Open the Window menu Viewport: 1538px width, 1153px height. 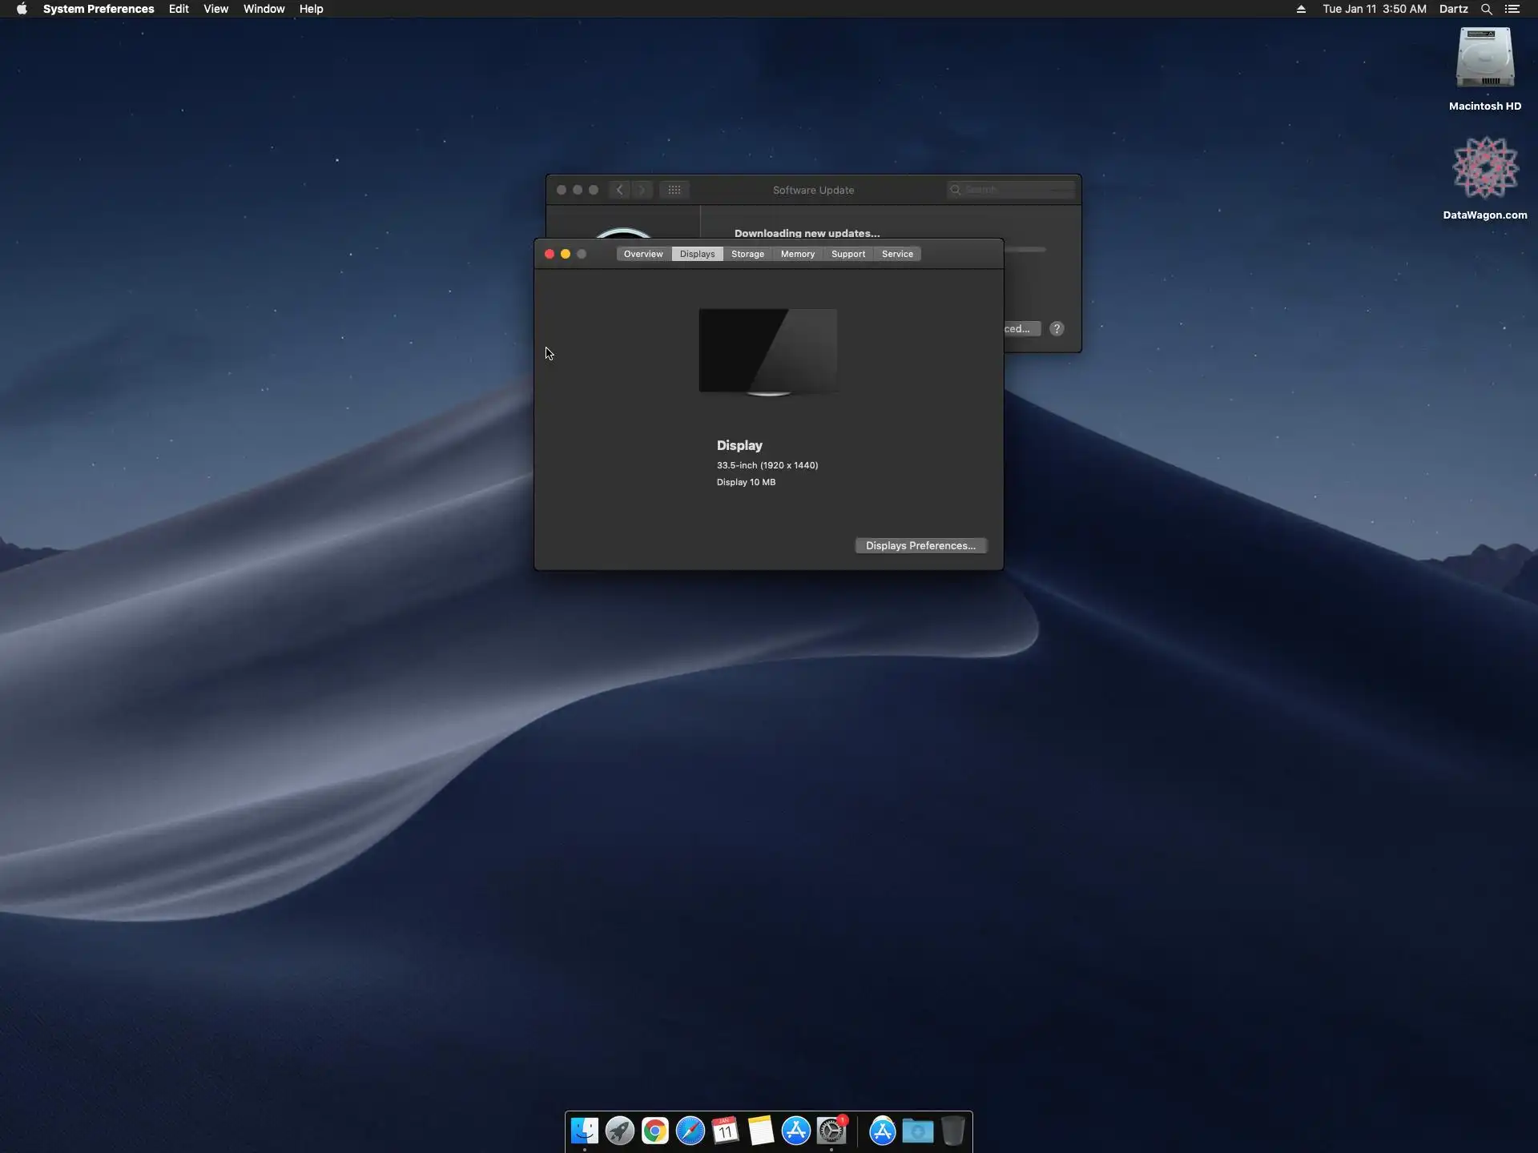click(x=264, y=9)
